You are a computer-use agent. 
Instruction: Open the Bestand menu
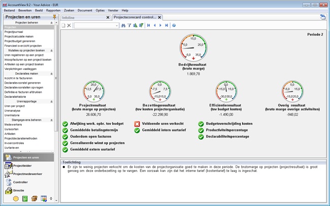click(x=10, y=10)
